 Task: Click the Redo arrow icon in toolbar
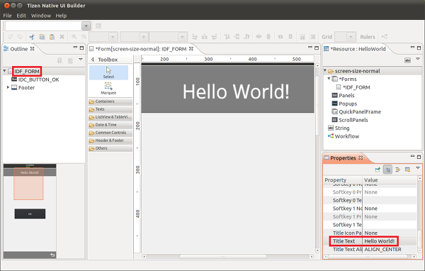pyautogui.click(x=20, y=37)
